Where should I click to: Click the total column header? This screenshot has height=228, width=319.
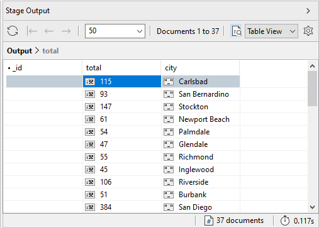tap(121, 68)
